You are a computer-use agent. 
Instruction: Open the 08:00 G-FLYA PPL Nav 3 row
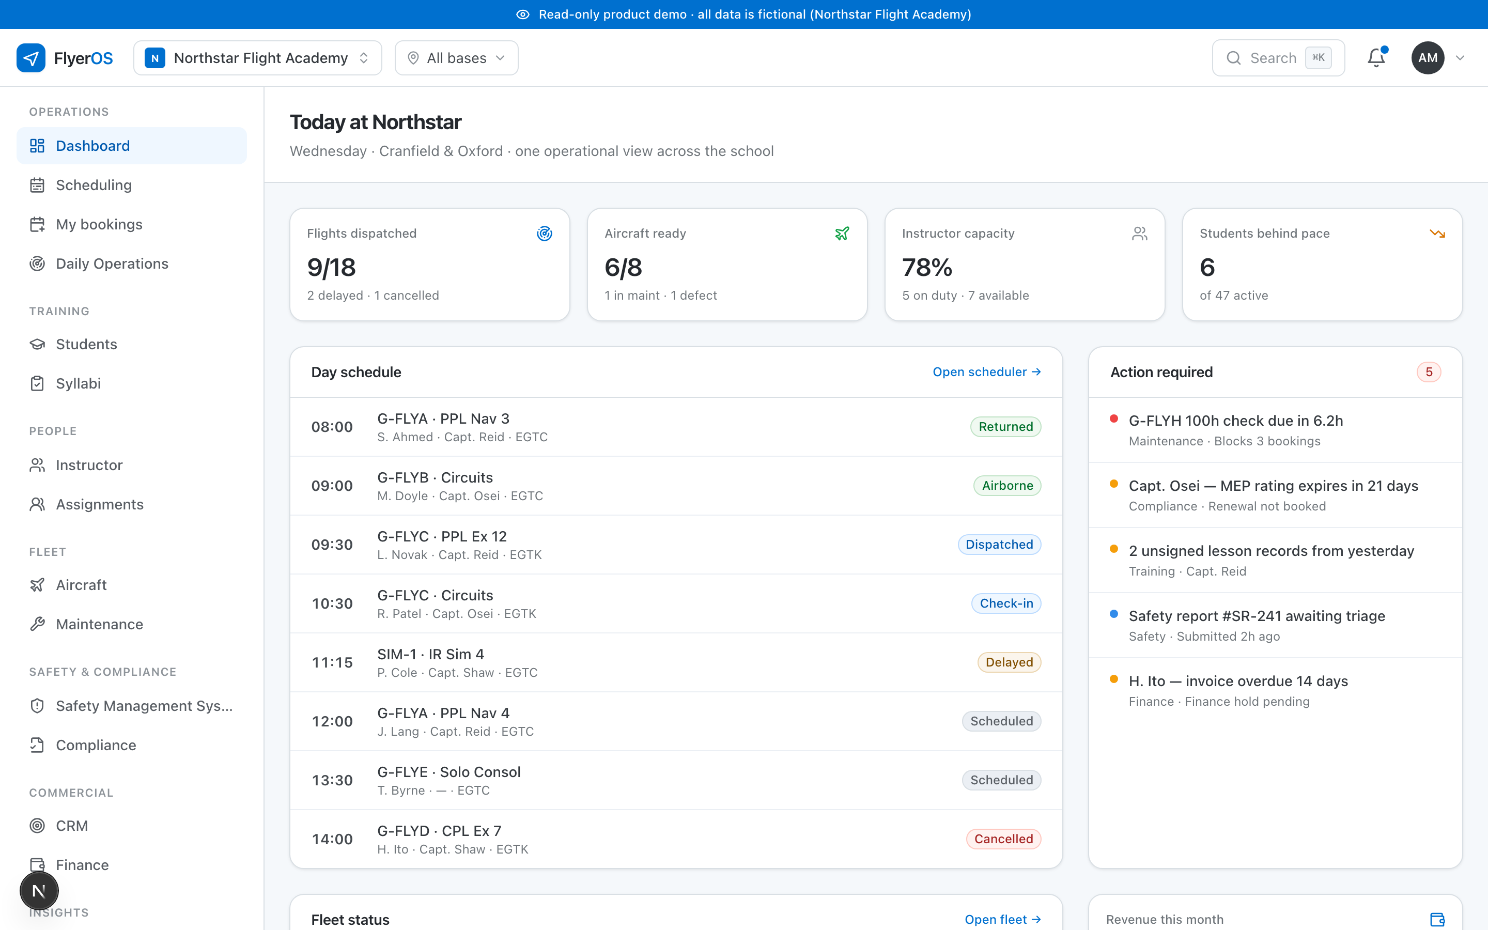pyautogui.click(x=676, y=427)
